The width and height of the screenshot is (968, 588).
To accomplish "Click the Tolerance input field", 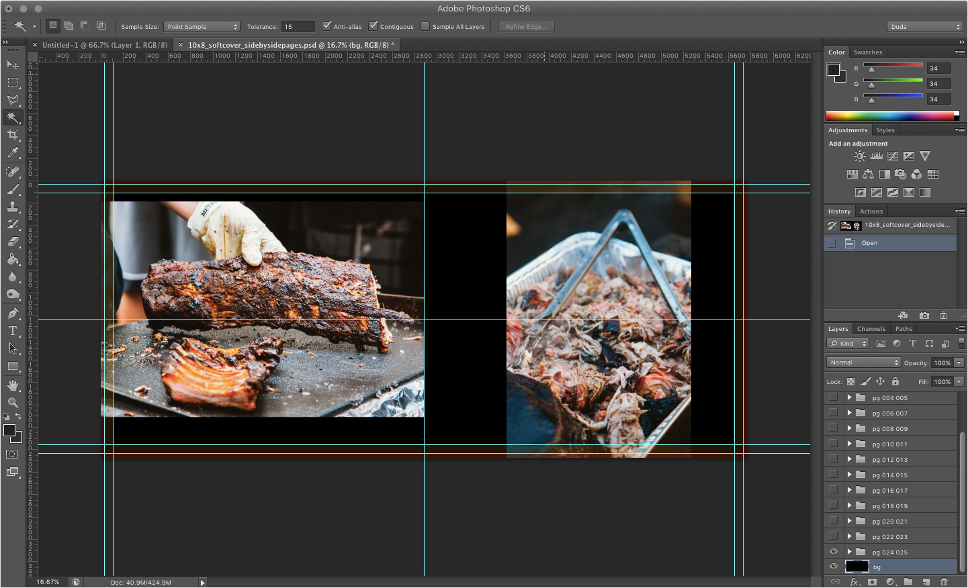I will (298, 27).
